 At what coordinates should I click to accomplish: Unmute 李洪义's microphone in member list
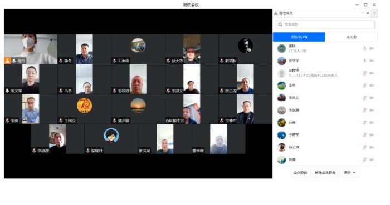point(364,98)
